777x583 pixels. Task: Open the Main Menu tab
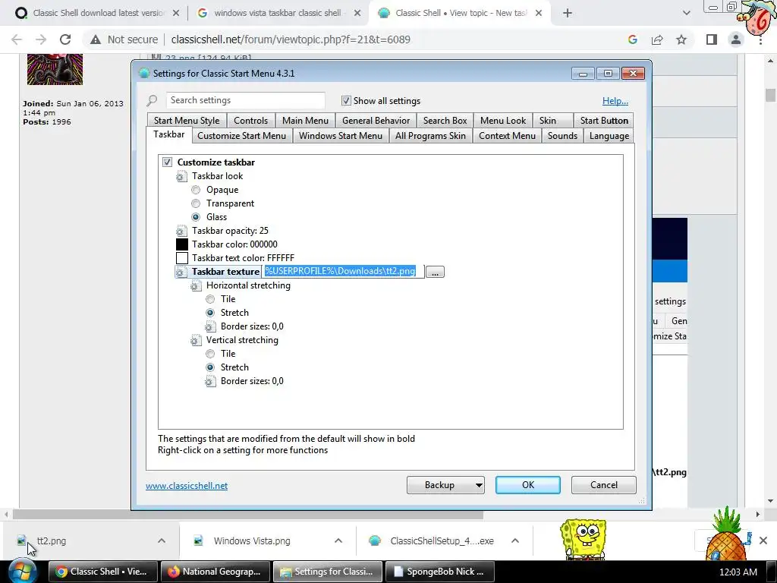coord(305,121)
